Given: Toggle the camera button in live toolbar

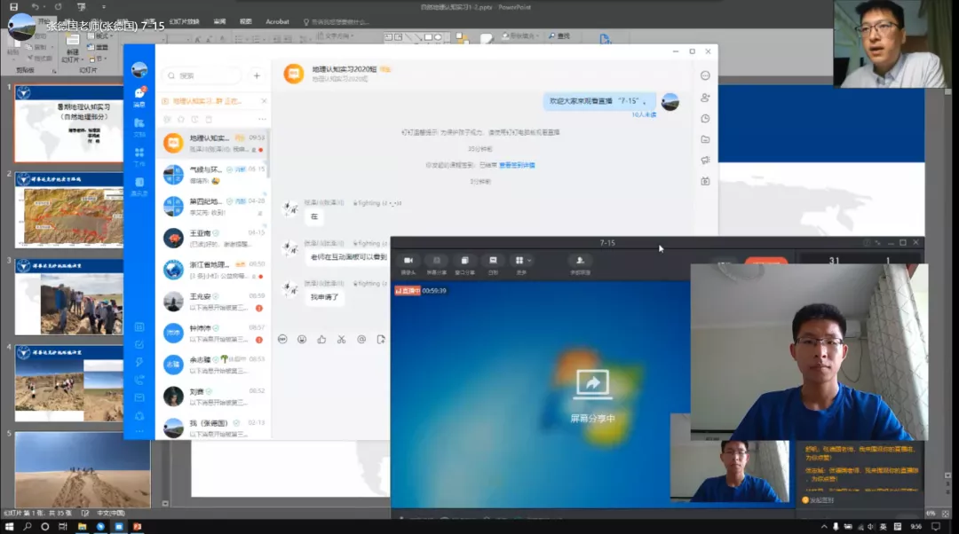Looking at the screenshot, I should coord(408,262).
